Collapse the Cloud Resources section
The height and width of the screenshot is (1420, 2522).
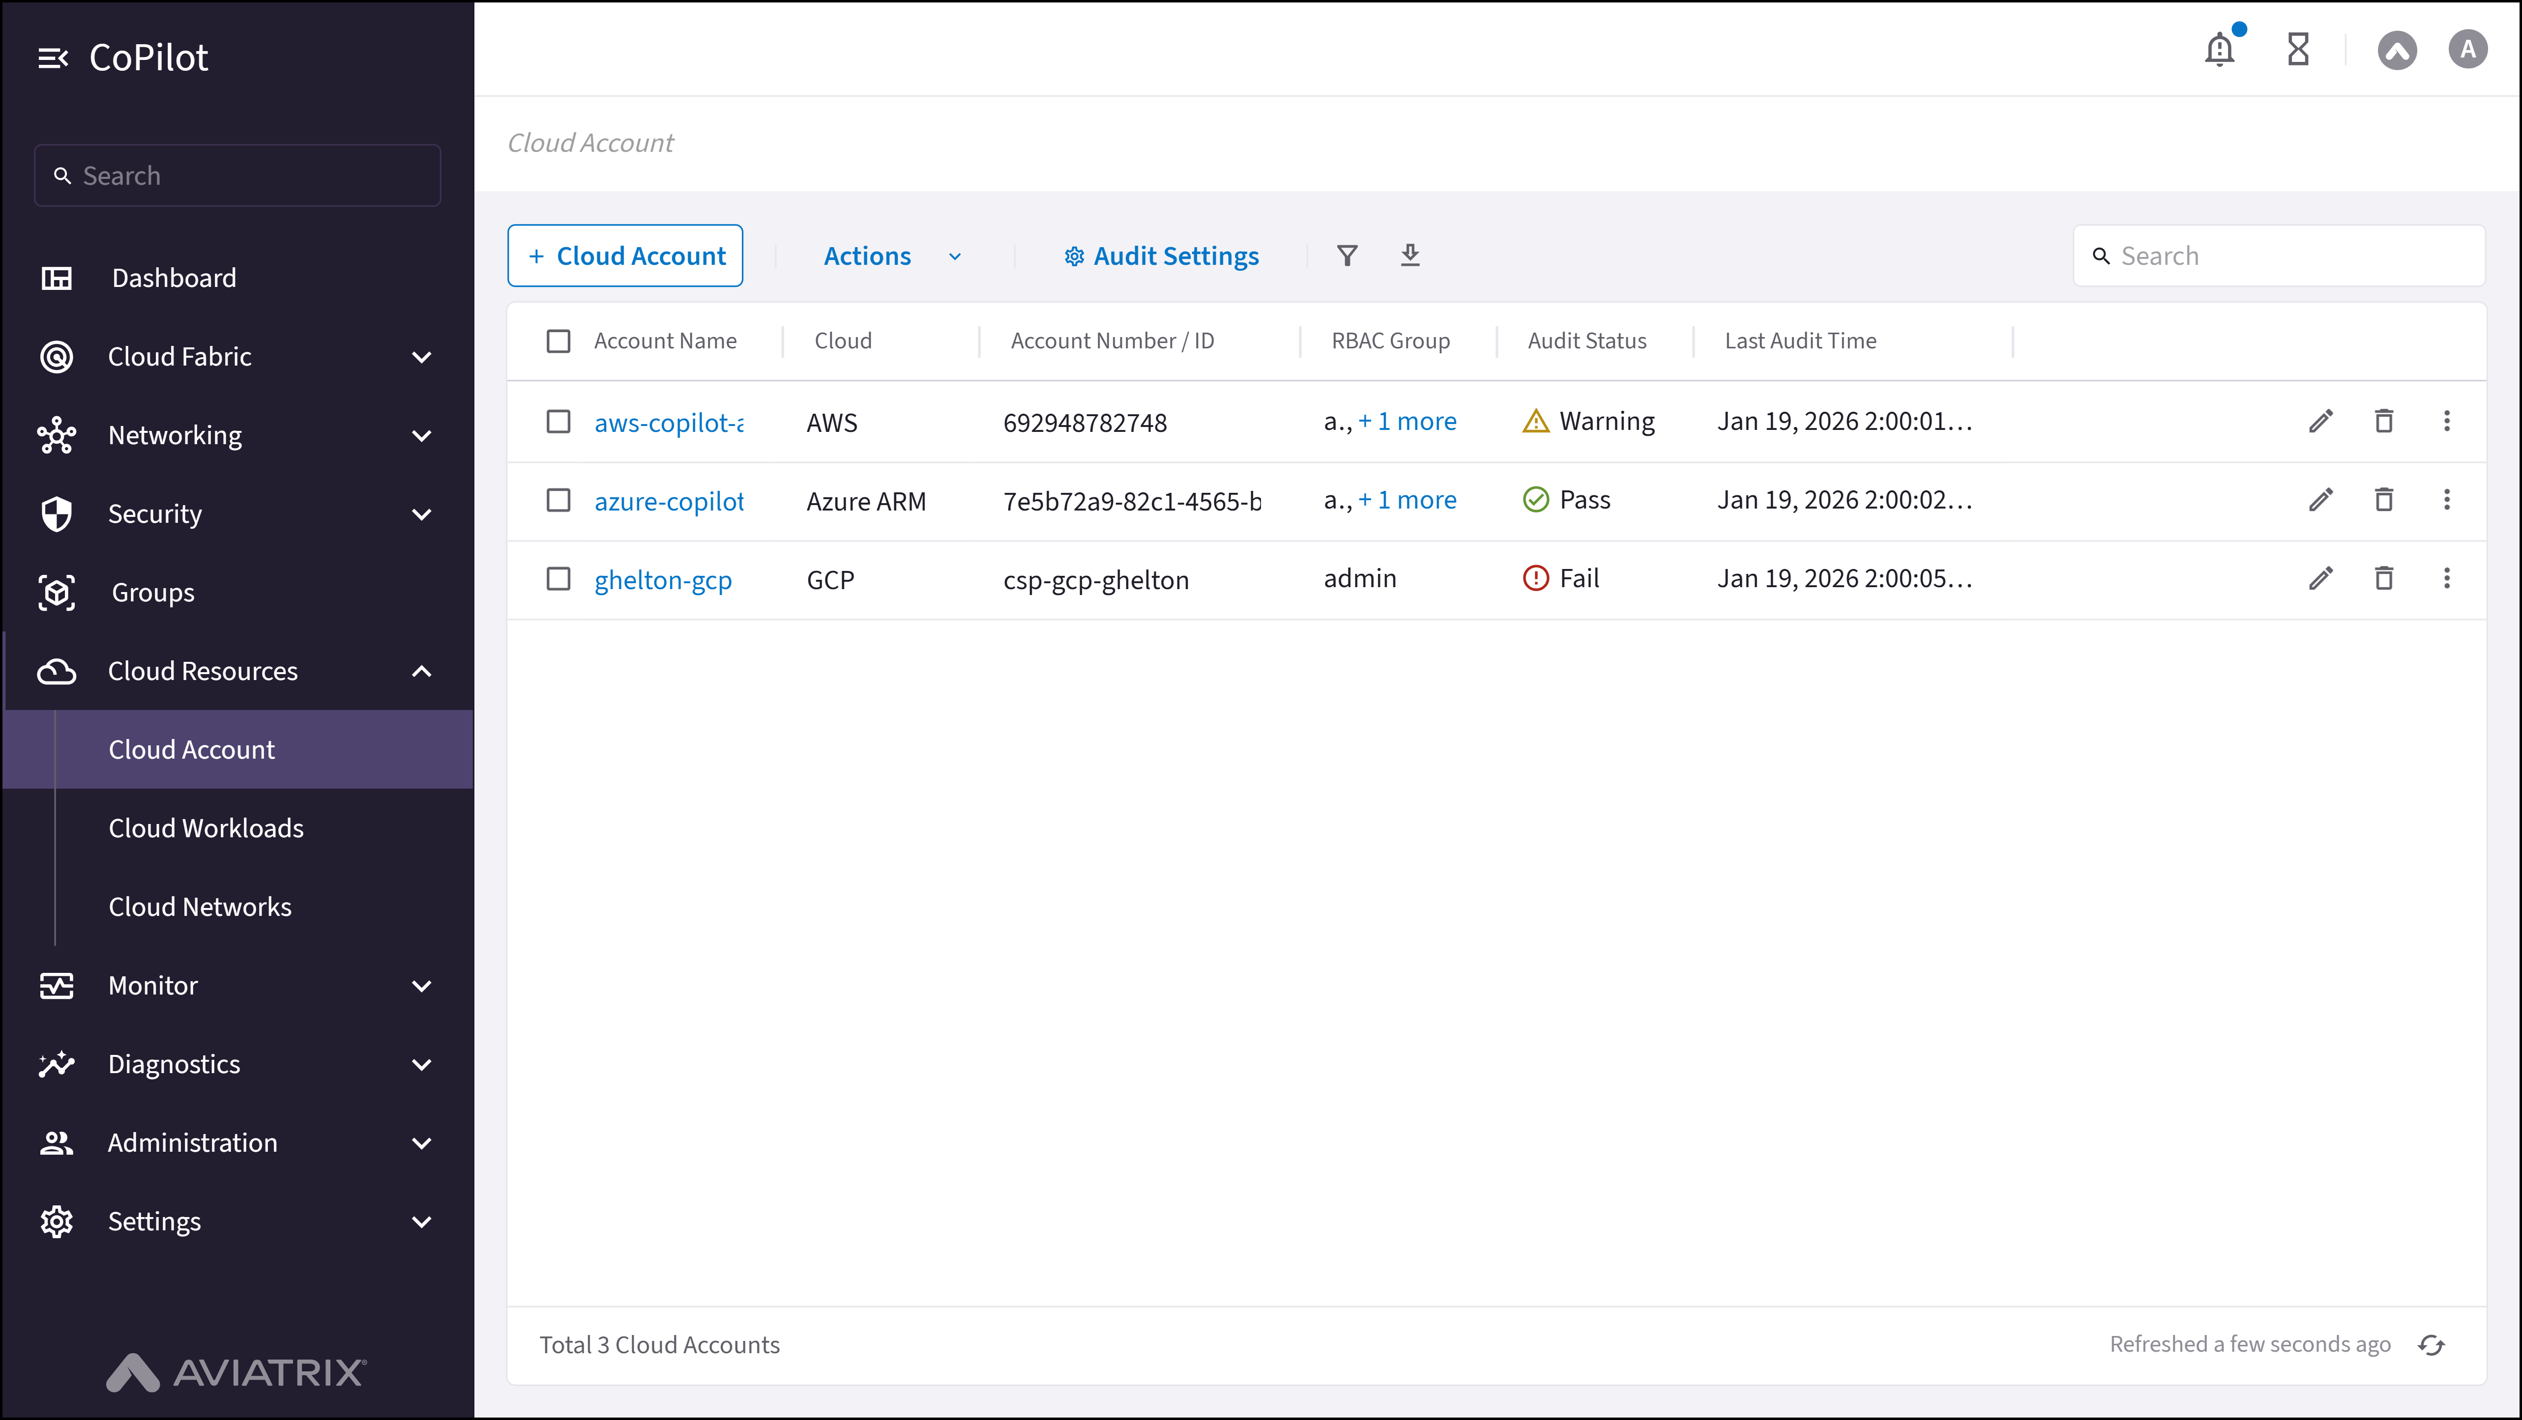[422, 670]
